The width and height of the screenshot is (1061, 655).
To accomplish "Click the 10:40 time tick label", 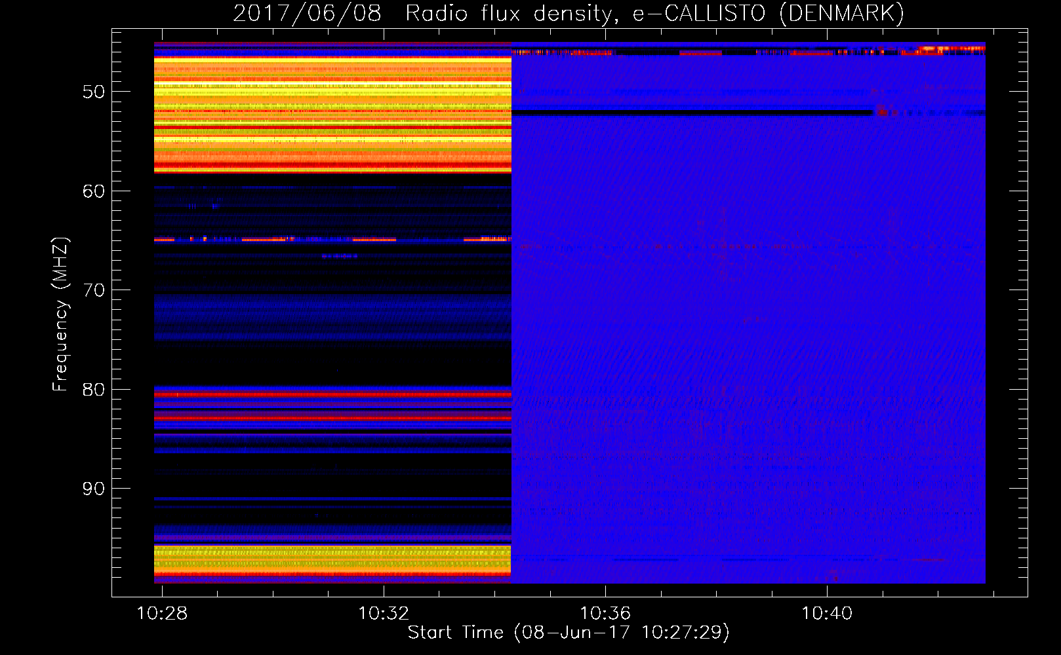I will [827, 613].
